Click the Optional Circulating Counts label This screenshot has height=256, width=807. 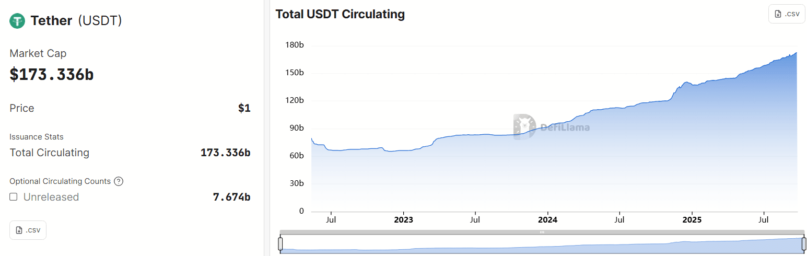click(60, 181)
